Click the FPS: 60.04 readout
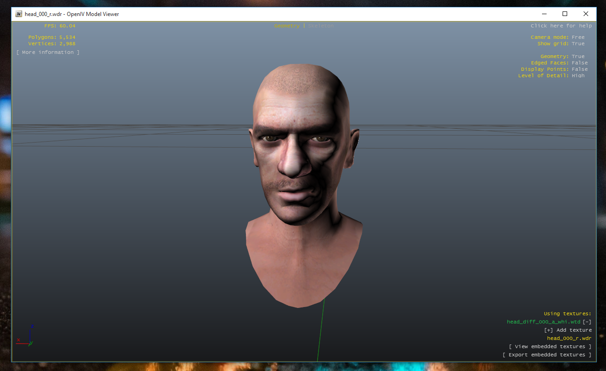The width and height of the screenshot is (606, 371). (60, 26)
